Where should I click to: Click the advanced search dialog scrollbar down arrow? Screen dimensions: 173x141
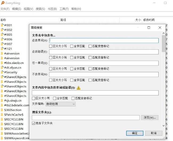click(x=163, y=126)
